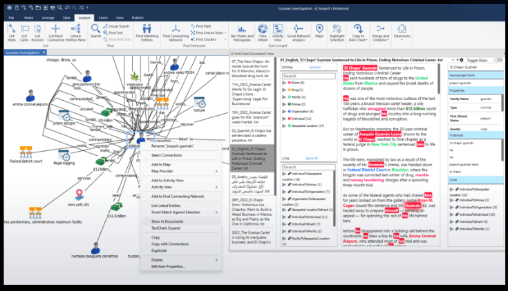Select the federal district court node

(26, 152)
